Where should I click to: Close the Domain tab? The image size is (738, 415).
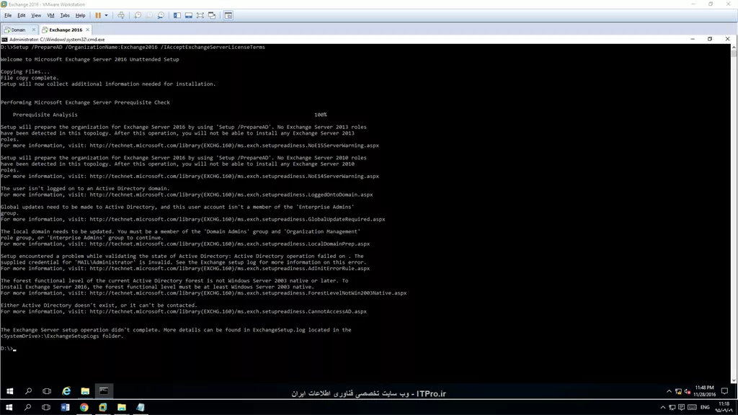point(33,30)
